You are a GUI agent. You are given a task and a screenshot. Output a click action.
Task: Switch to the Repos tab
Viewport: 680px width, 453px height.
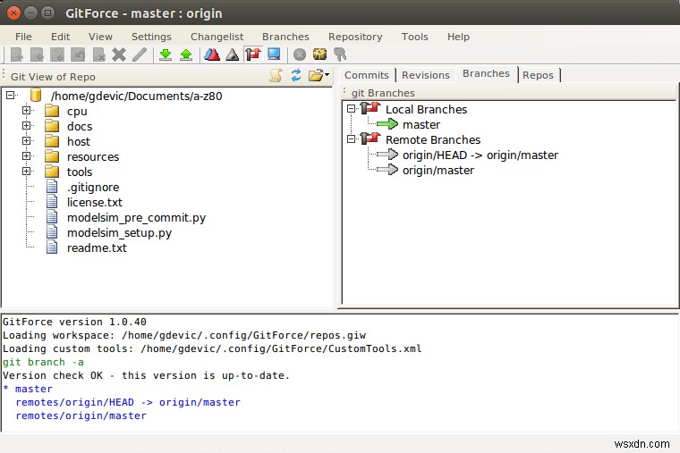[x=539, y=75]
